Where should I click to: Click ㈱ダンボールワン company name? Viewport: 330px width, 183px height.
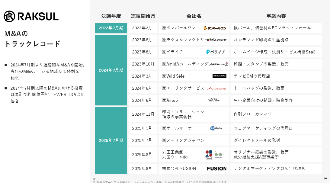click(x=179, y=28)
